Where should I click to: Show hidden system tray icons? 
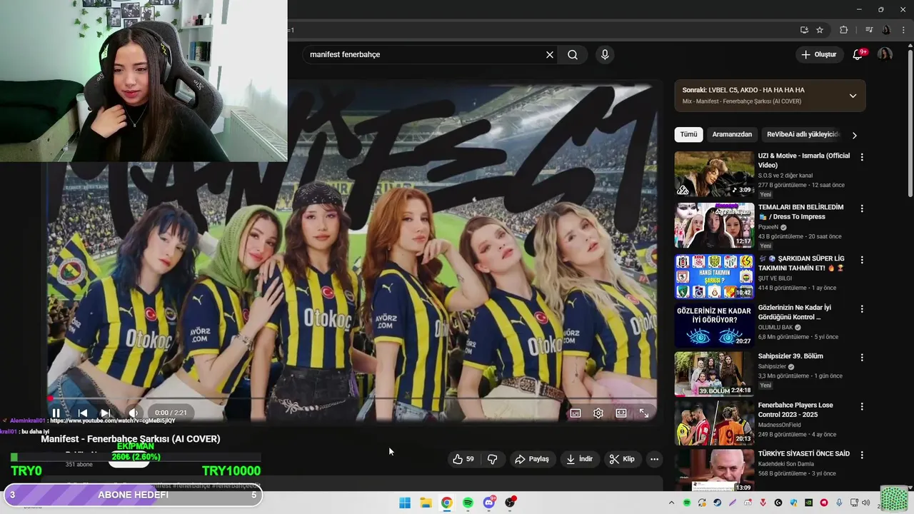click(671, 503)
